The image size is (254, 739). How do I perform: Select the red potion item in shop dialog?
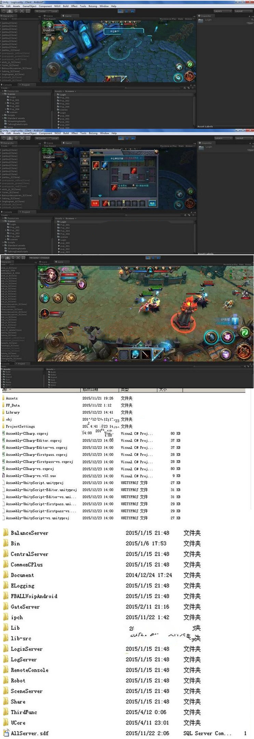click(x=96, y=165)
